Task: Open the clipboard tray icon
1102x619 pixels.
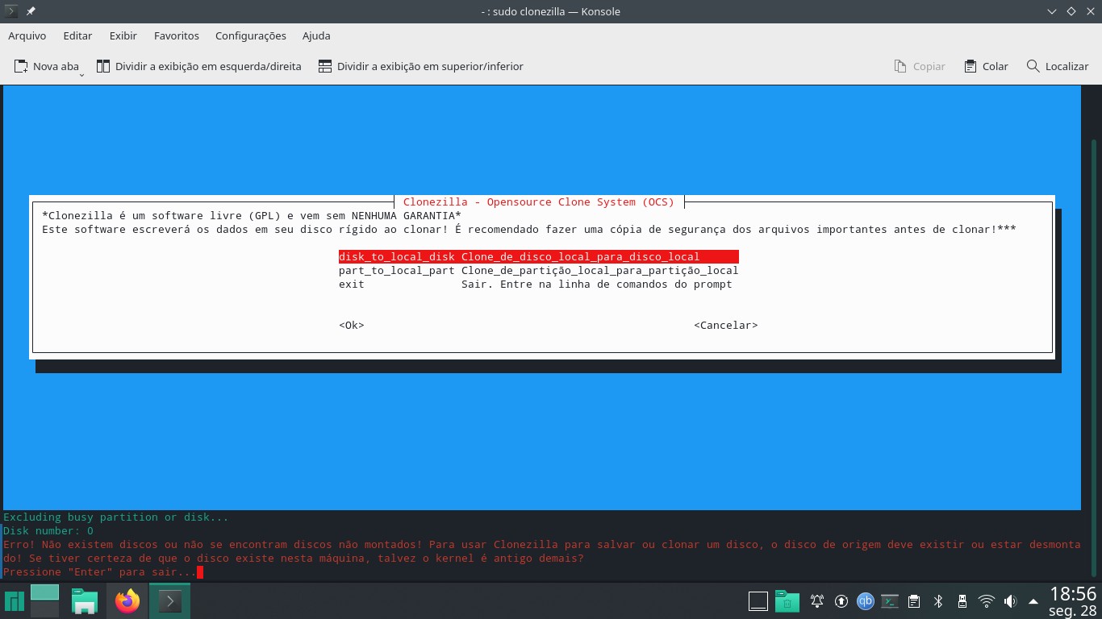Action: 914,601
